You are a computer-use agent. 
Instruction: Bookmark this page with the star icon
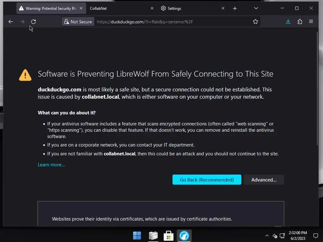pos(255,22)
